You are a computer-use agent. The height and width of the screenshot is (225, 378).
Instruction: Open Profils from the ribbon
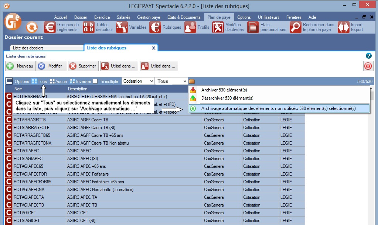point(190,27)
